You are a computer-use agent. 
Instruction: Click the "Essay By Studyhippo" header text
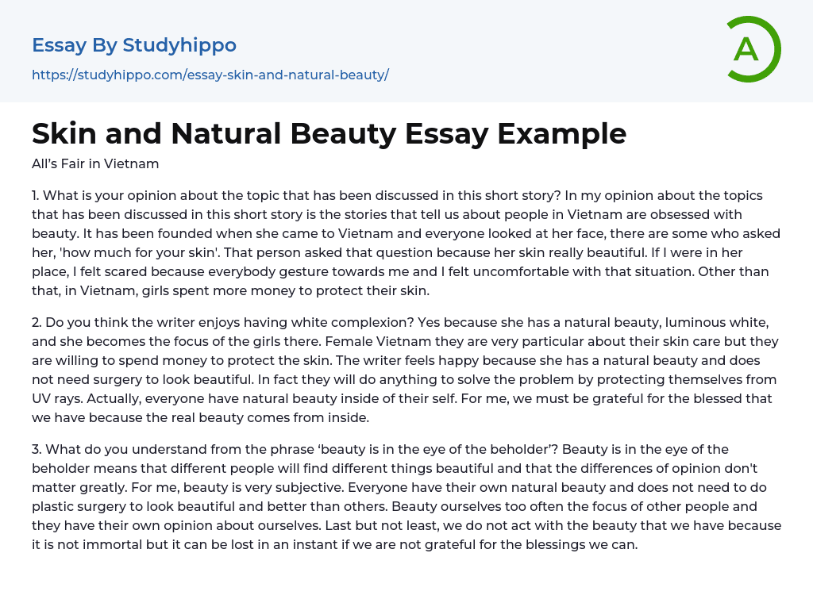(134, 45)
